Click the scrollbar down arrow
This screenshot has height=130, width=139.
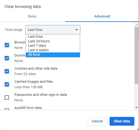point(136,108)
